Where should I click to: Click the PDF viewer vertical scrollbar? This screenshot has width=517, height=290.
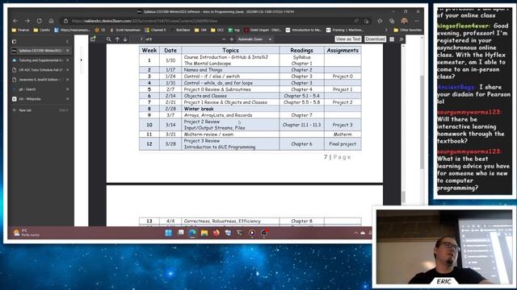(403, 197)
